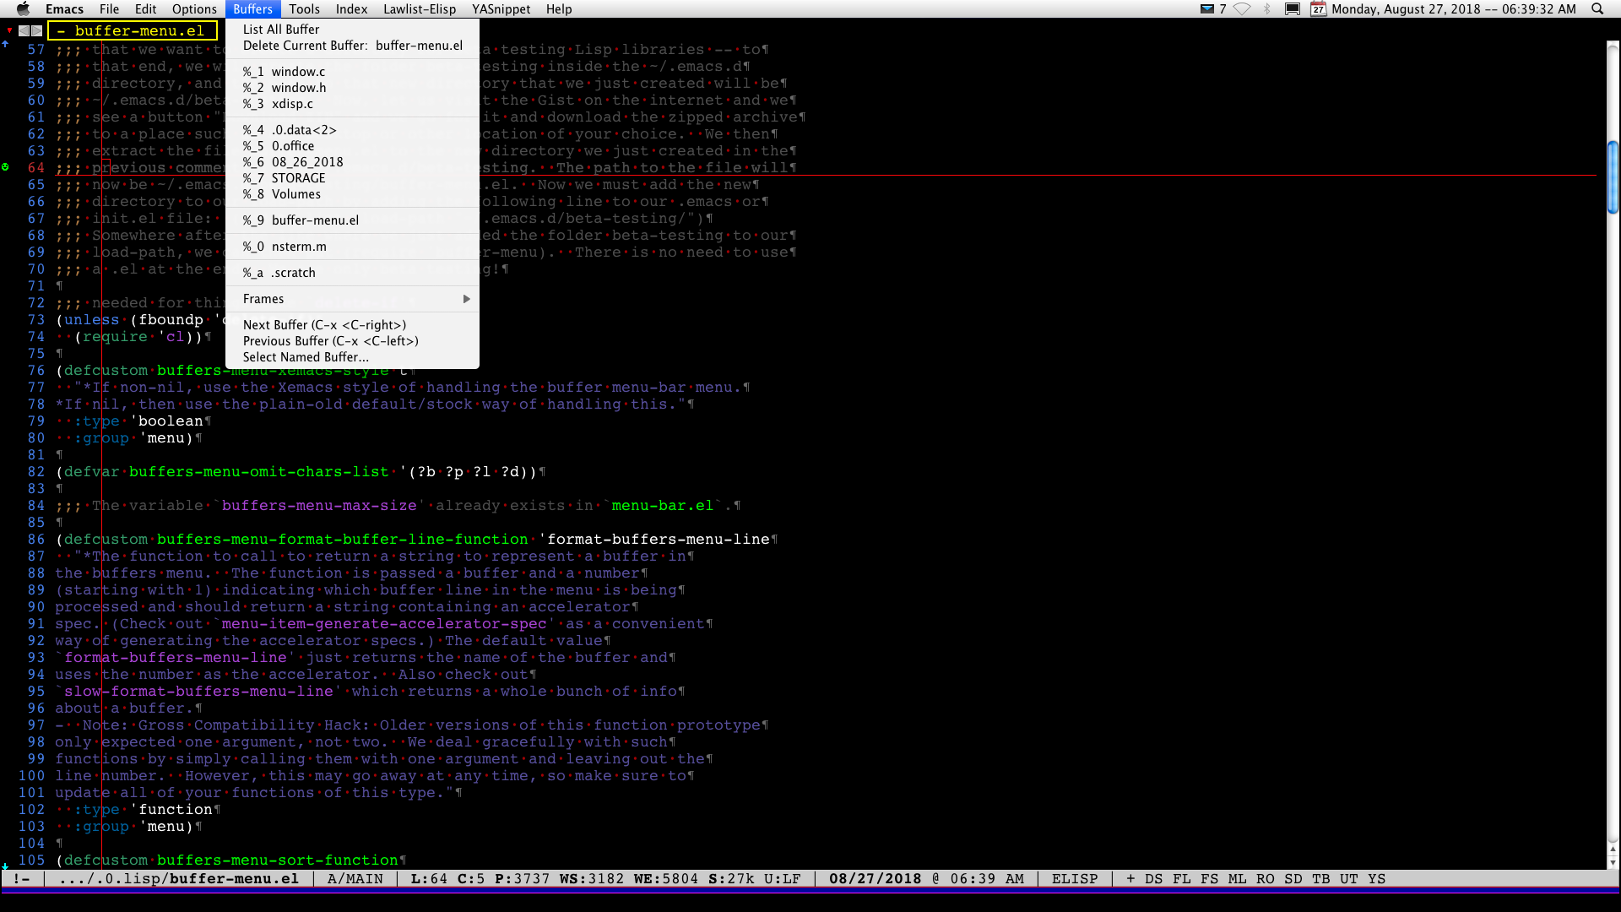This screenshot has height=912, width=1621.
Task: Switch to buffer window.c
Action: [x=352, y=71]
